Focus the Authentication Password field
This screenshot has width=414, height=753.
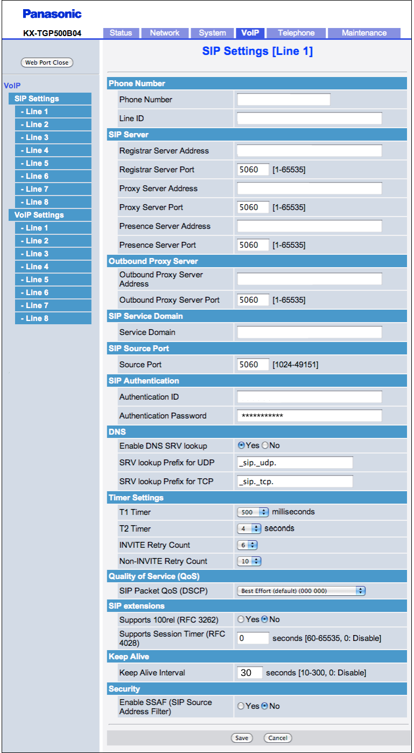click(309, 416)
